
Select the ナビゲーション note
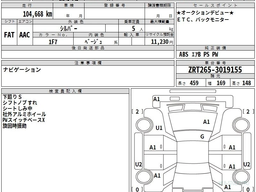22,70
